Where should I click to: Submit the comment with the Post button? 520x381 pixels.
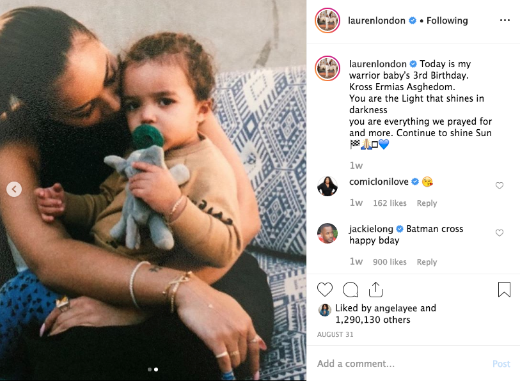tap(501, 364)
